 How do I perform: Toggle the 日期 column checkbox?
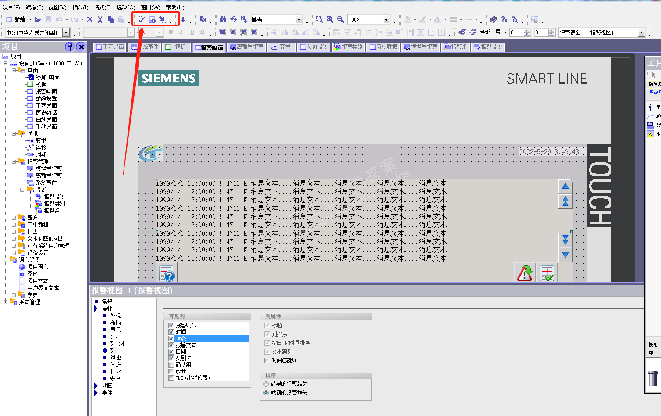coord(171,351)
